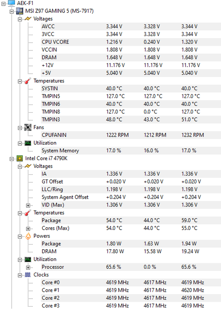Expand the VID (Max) node
Viewport: 221px width, 309px height.
(x=28, y=205)
